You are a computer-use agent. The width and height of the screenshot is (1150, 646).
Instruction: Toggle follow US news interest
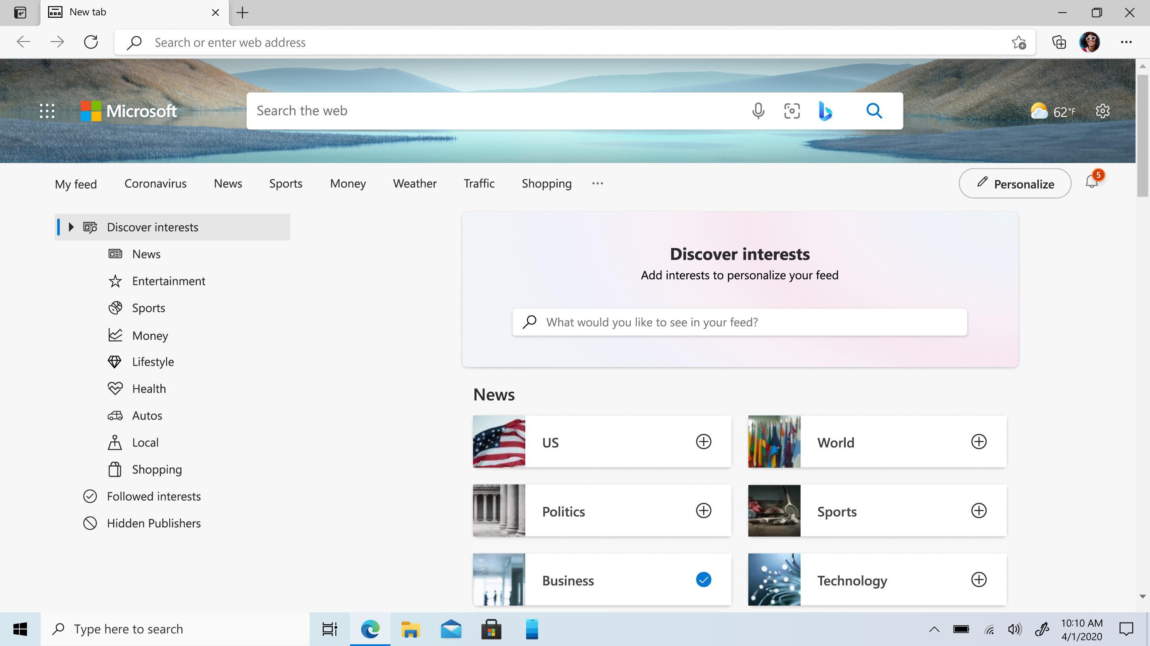(x=703, y=442)
